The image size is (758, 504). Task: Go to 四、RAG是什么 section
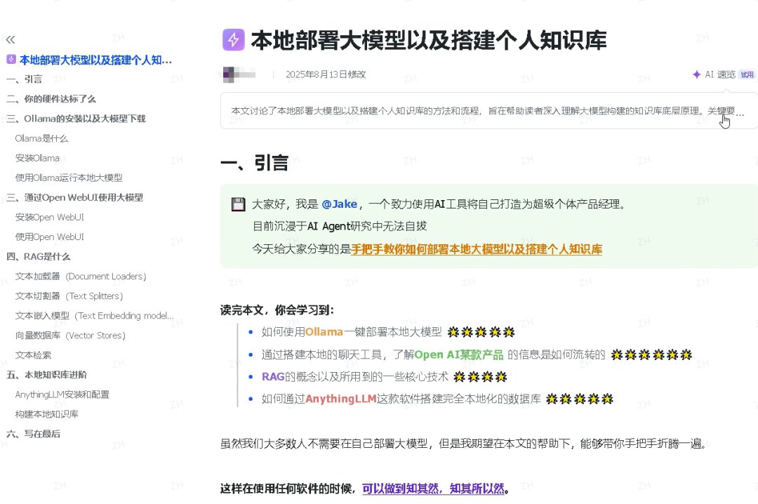(38, 257)
